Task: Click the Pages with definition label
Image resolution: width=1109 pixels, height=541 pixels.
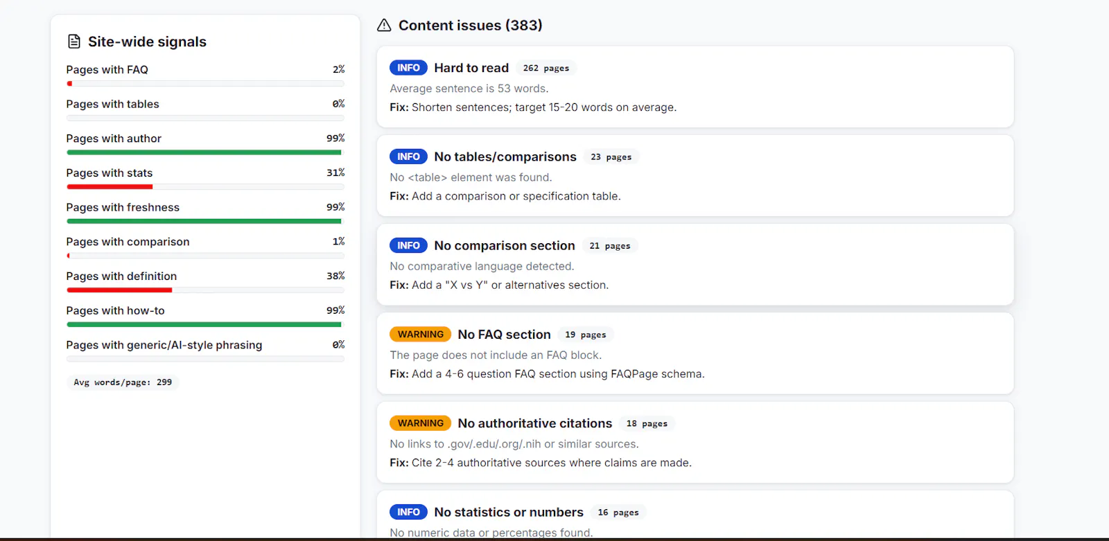Action: pyautogui.click(x=121, y=276)
